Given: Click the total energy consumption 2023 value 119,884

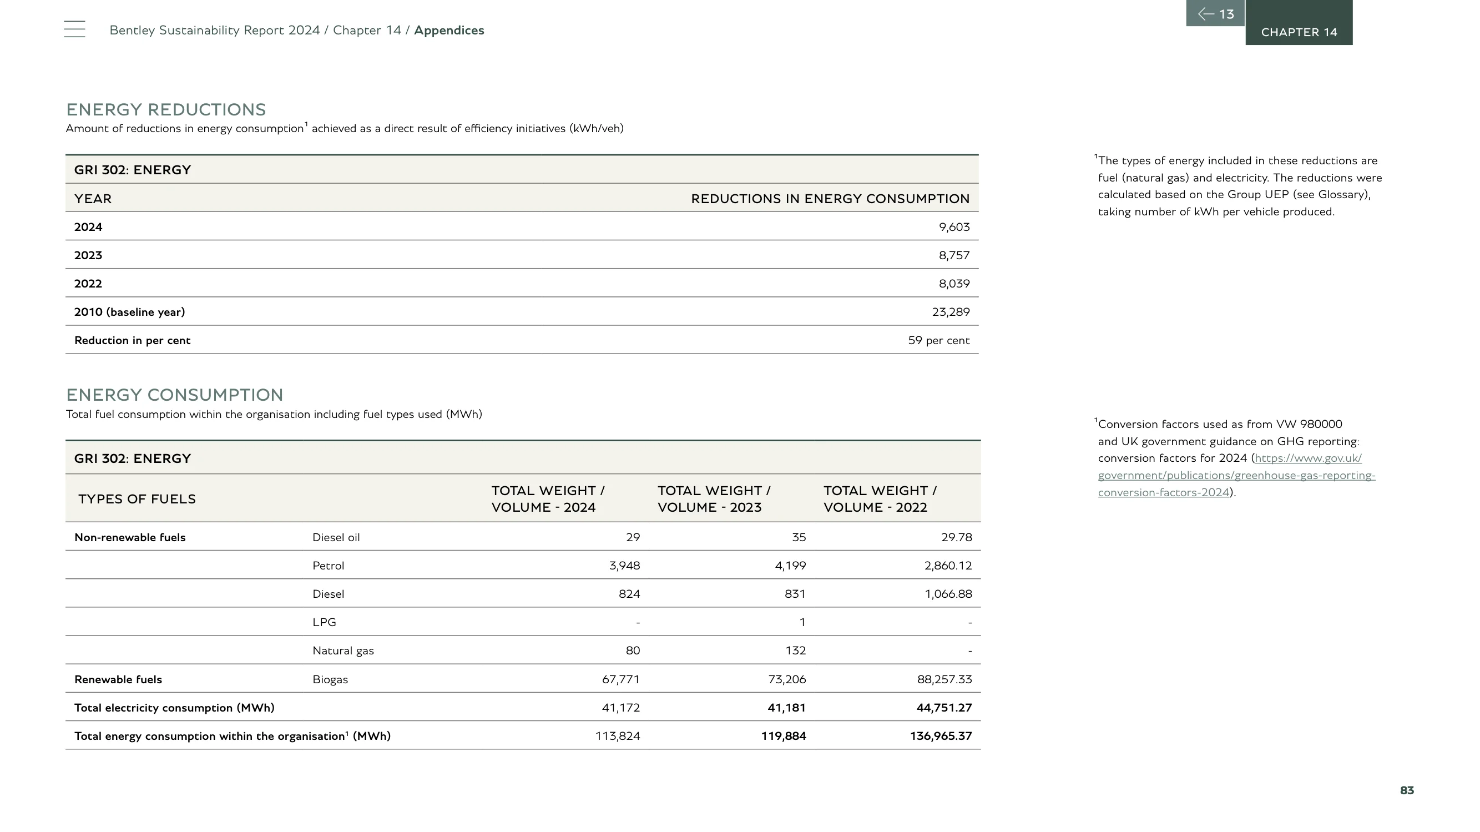Looking at the screenshot, I should (783, 736).
